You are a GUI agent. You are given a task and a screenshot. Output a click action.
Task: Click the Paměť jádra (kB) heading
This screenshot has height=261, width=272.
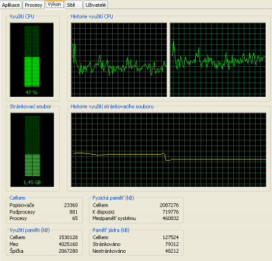point(111,230)
